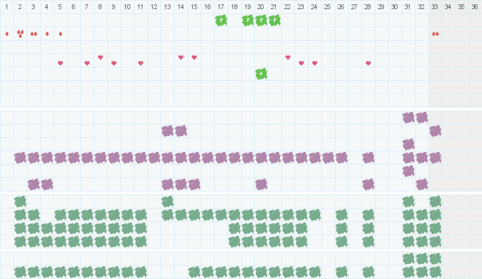The width and height of the screenshot is (482, 279).
Task: Click day 16 column header
Action: 208,7
